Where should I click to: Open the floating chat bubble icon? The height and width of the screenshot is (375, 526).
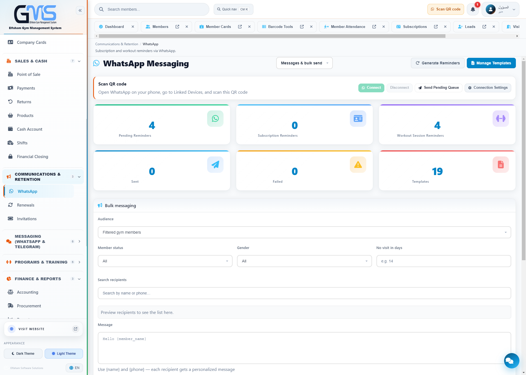pos(511,361)
